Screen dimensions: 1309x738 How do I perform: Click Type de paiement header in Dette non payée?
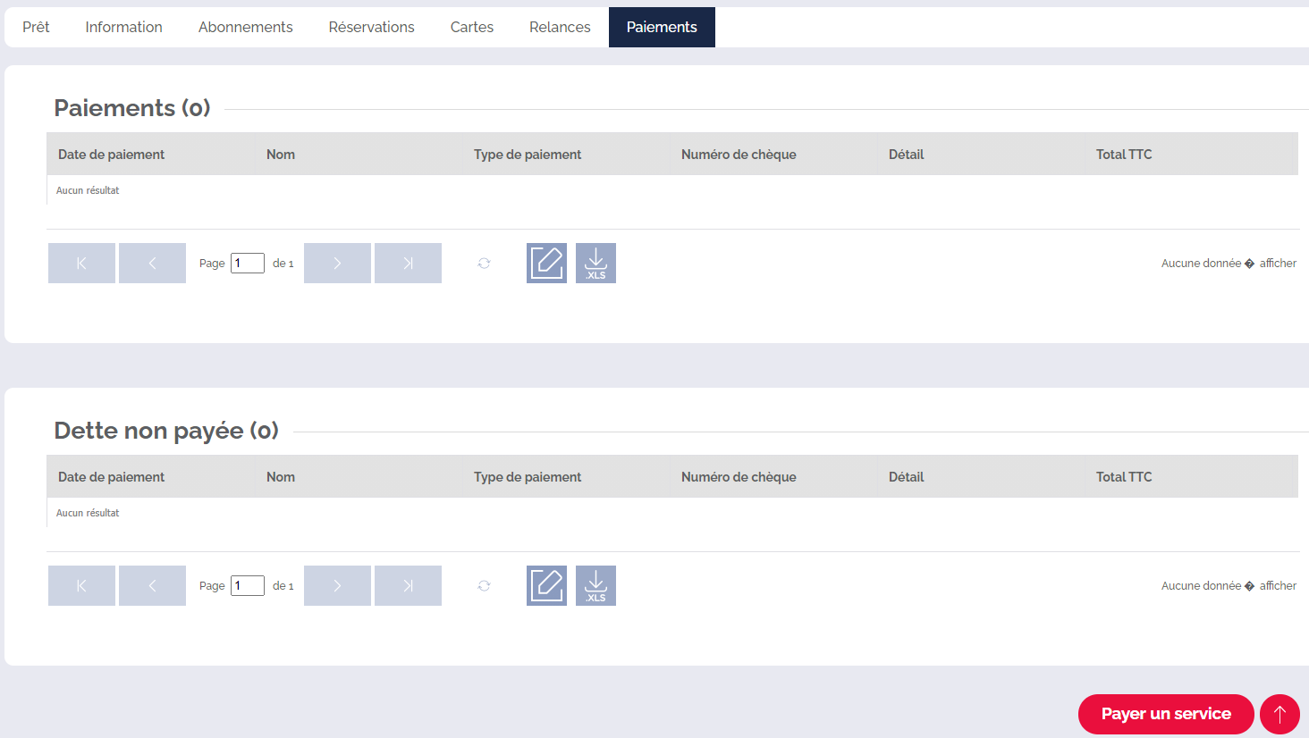click(528, 477)
